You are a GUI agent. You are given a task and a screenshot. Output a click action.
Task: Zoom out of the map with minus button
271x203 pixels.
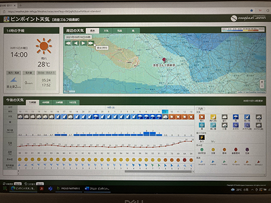(262, 86)
